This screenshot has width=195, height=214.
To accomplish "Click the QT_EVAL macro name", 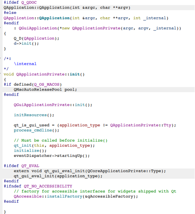I will click(x=30, y=166).
